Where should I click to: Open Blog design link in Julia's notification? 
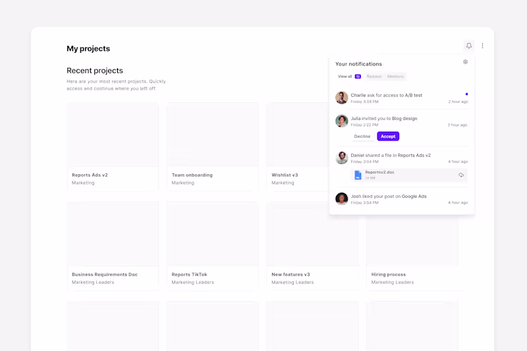click(x=404, y=119)
